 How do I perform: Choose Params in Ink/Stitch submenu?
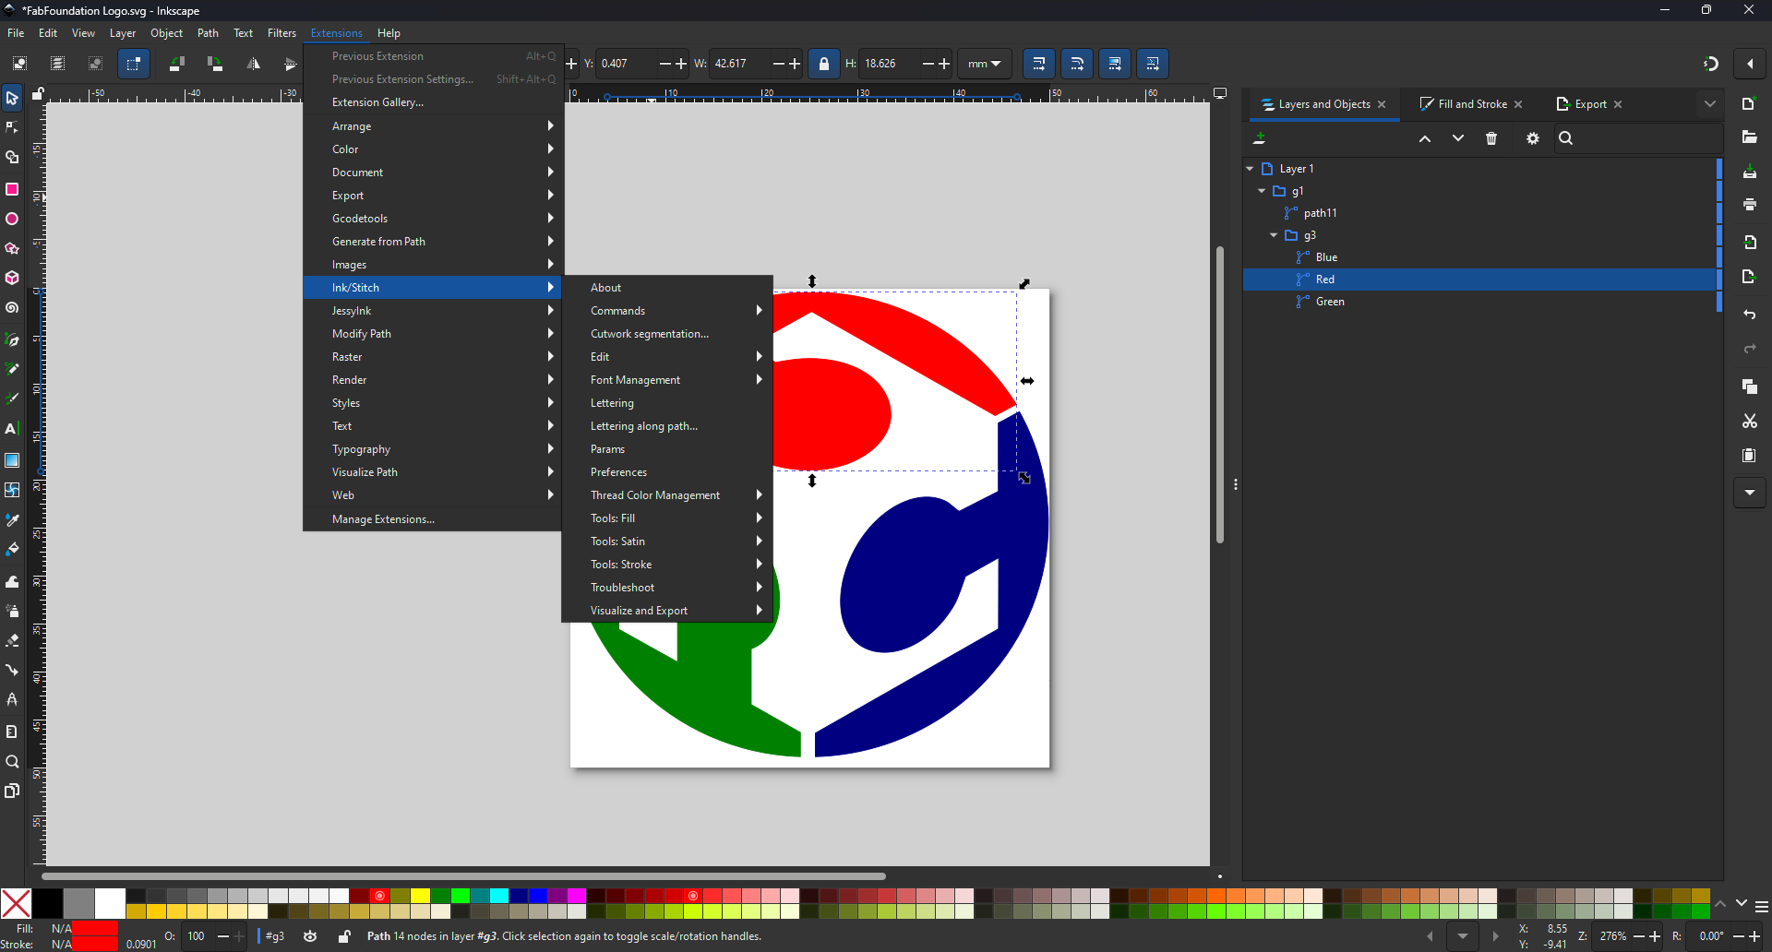click(667, 449)
